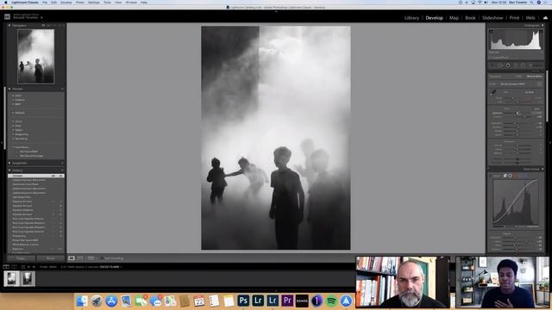Collapse the Navigator panel
This screenshot has width=552, height=310.
pyautogui.click(x=9, y=25)
